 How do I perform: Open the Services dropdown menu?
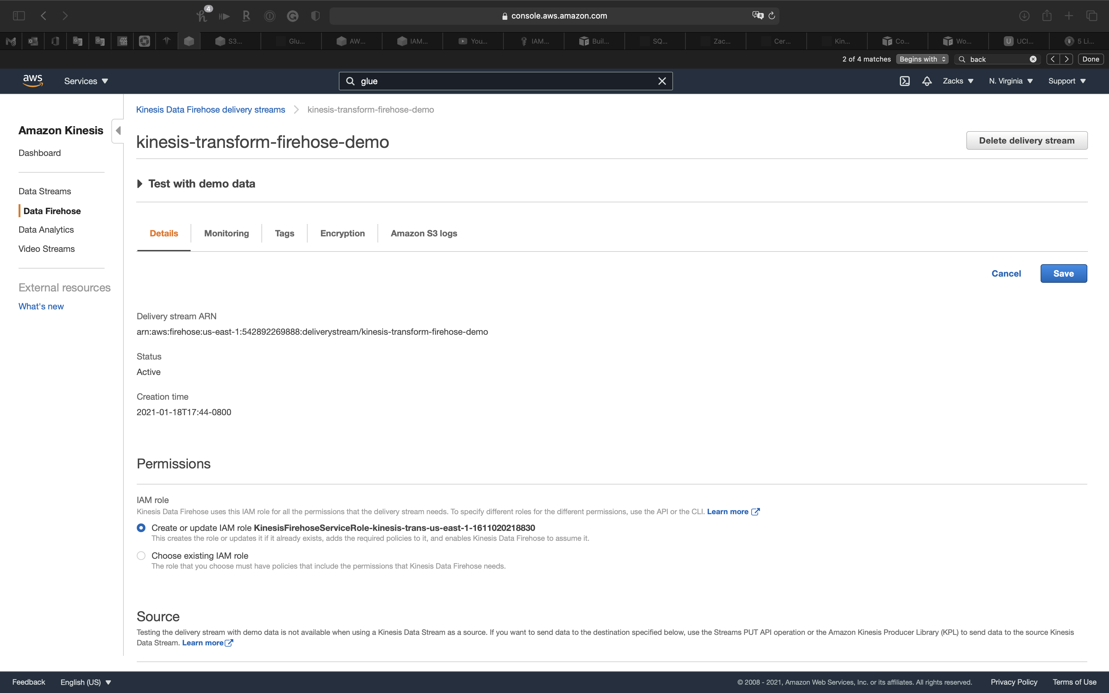(86, 81)
